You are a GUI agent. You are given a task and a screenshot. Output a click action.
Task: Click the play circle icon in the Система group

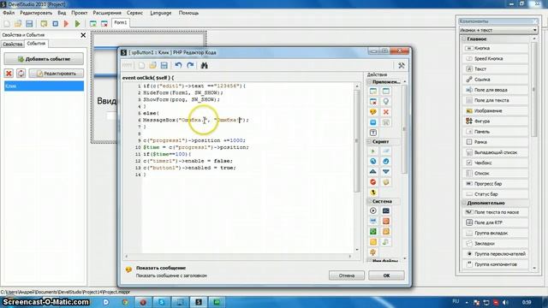click(x=373, y=210)
